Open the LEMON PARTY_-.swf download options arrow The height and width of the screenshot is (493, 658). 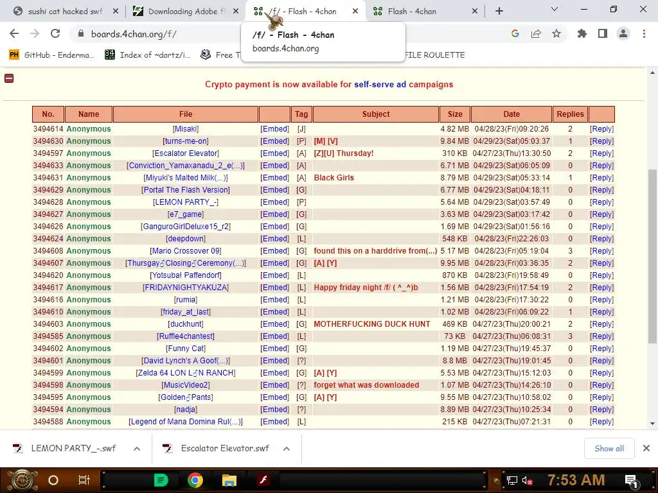pyautogui.click(x=137, y=449)
